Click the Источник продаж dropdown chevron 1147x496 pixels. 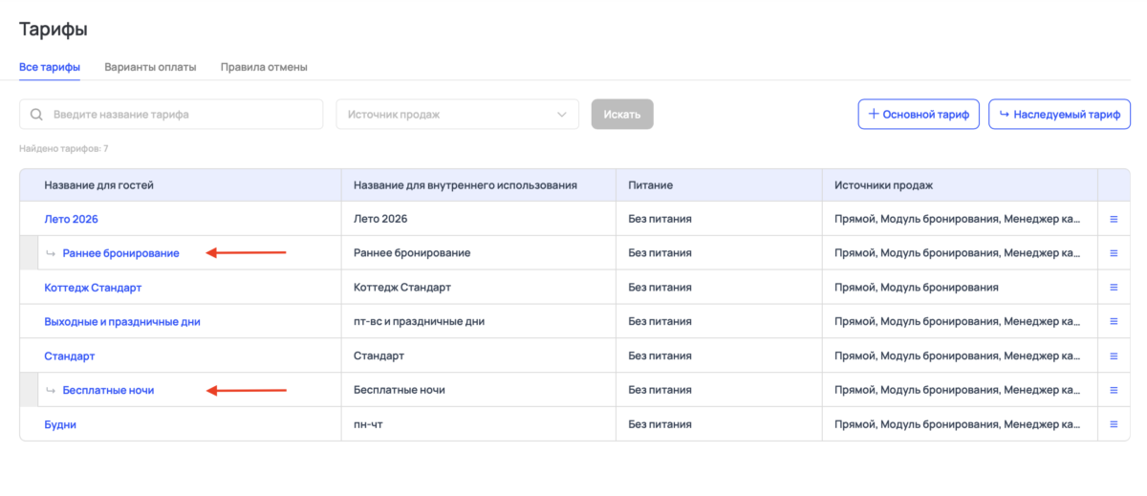561,115
